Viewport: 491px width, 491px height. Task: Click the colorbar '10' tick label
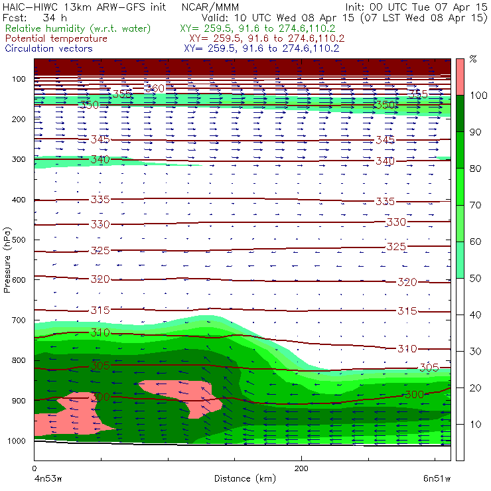pos(475,425)
